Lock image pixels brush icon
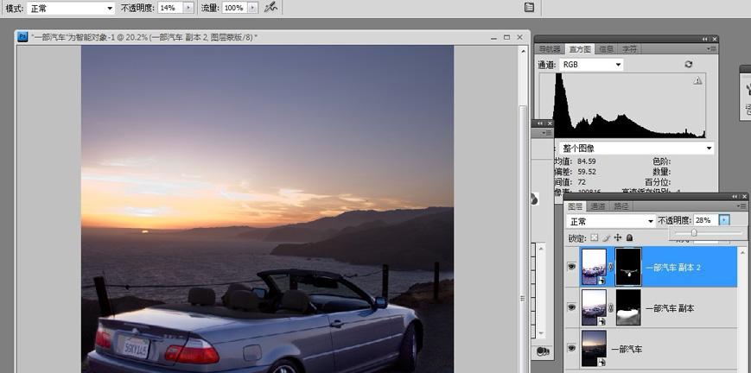 point(607,237)
